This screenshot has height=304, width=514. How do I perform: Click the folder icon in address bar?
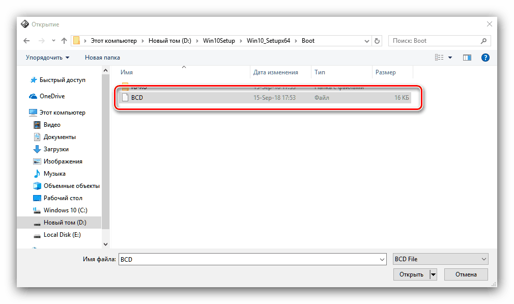point(76,40)
